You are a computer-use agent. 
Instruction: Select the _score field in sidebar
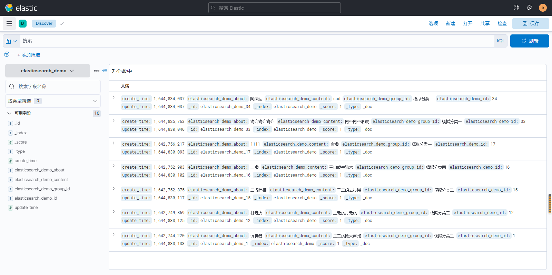click(x=21, y=142)
